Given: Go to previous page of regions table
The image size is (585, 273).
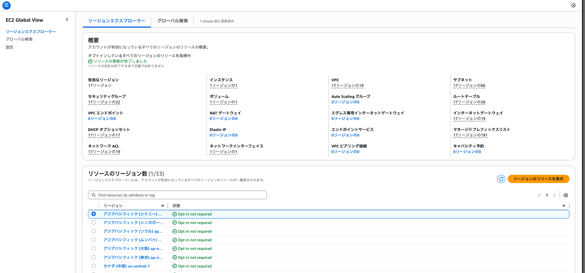Looking at the screenshot, I should (539, 195).
